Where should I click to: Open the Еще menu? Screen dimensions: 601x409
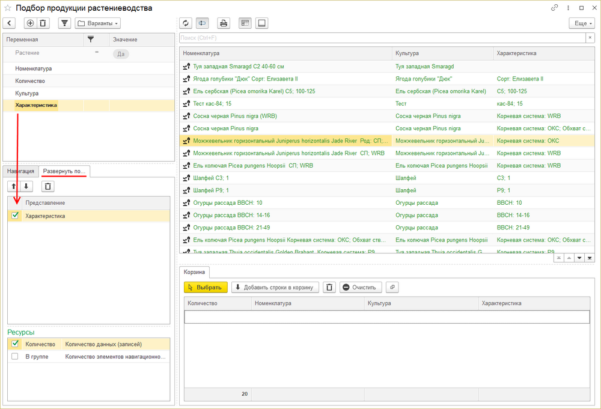581,23
